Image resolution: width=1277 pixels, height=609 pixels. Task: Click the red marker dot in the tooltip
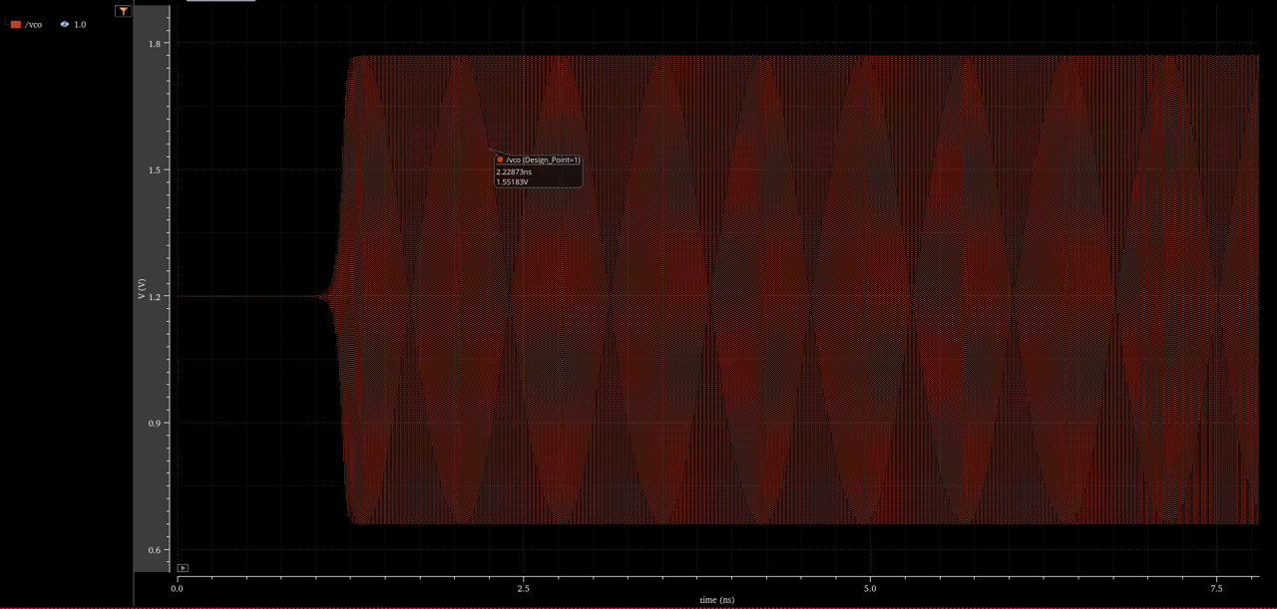coord(500,159)
